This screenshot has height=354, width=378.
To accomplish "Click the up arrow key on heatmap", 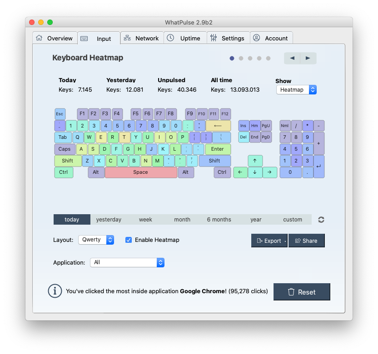I will (x=255, y=161).
